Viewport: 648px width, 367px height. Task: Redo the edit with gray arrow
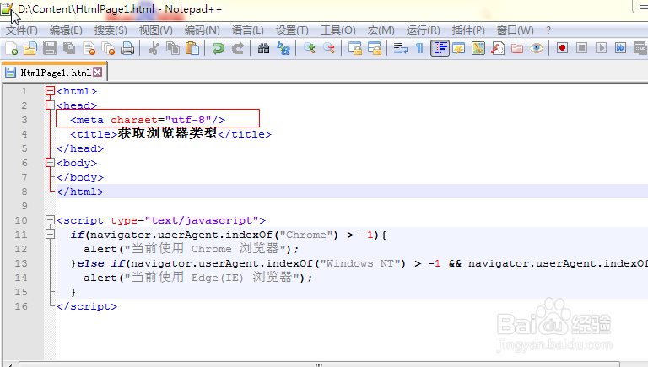pyautogui.click(x=238, y=48)
